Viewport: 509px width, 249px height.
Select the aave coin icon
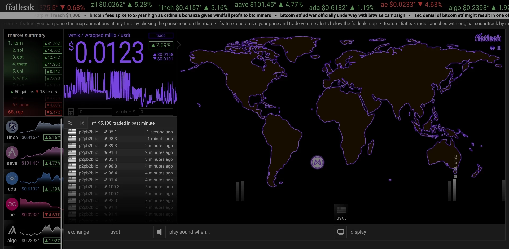coord(12,152)
